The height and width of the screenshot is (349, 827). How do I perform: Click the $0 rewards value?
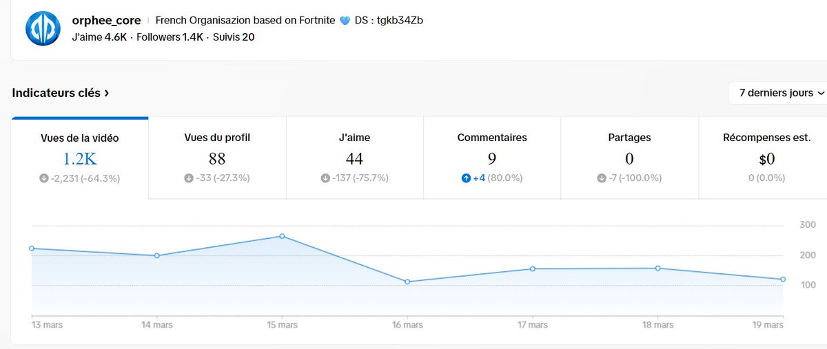(x=767, y=159)
